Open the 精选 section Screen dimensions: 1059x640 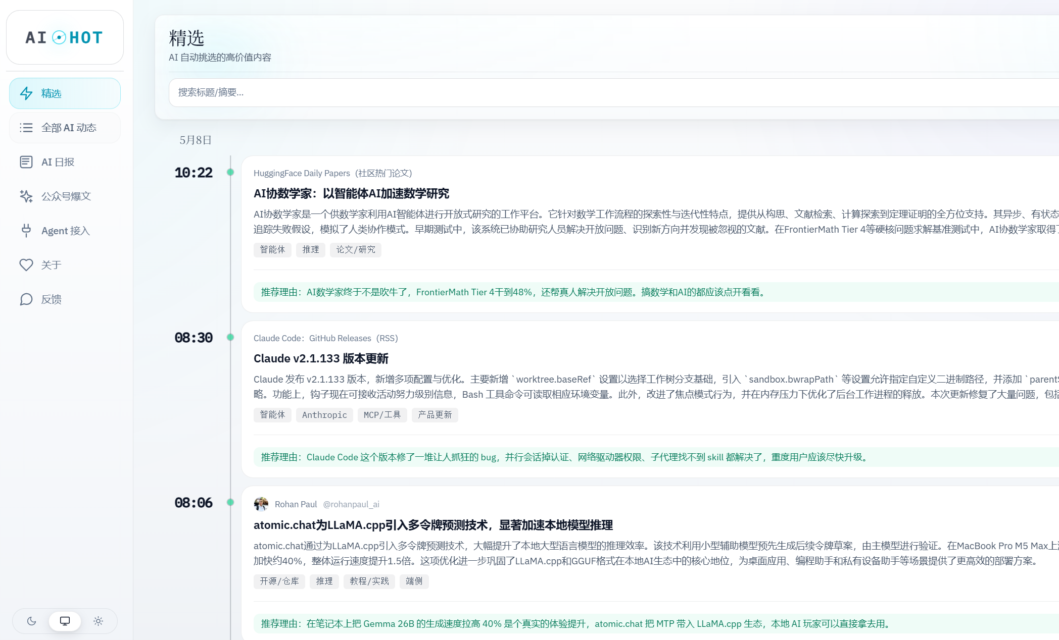coord(65,93)
